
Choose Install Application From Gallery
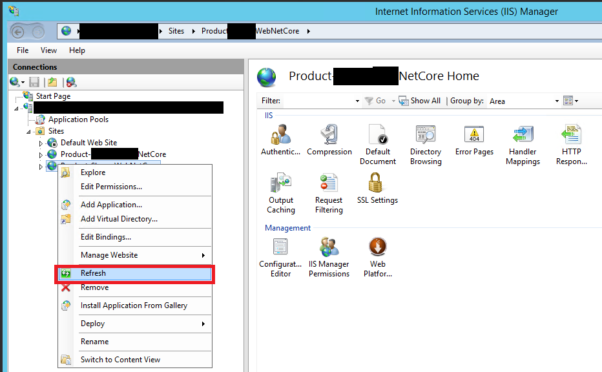click(x=134, y=305)
